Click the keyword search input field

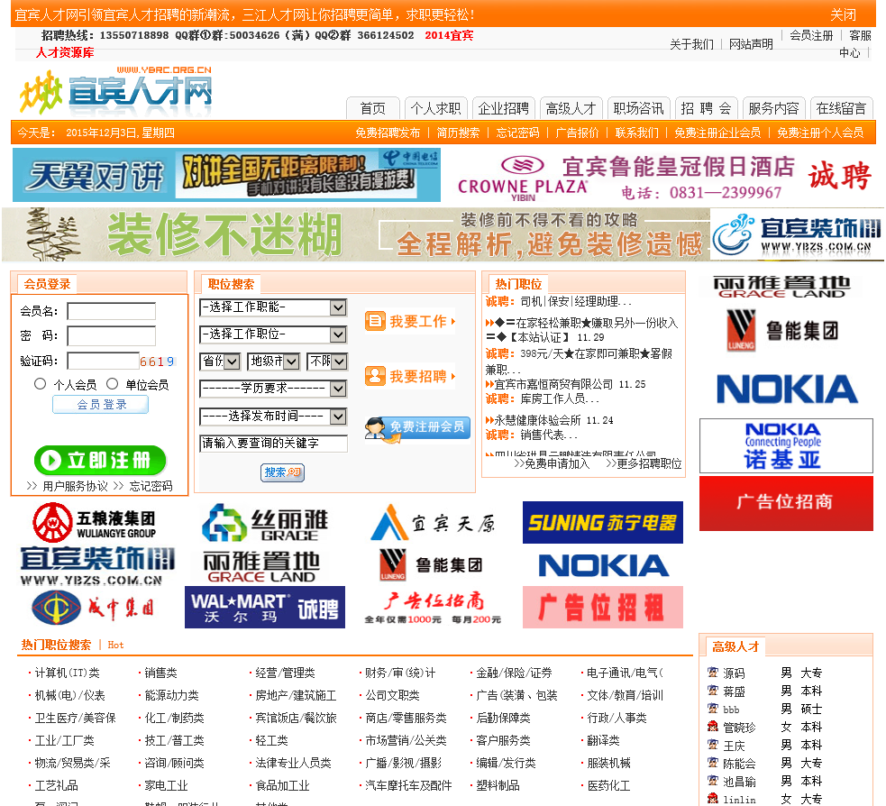point(273,444)
